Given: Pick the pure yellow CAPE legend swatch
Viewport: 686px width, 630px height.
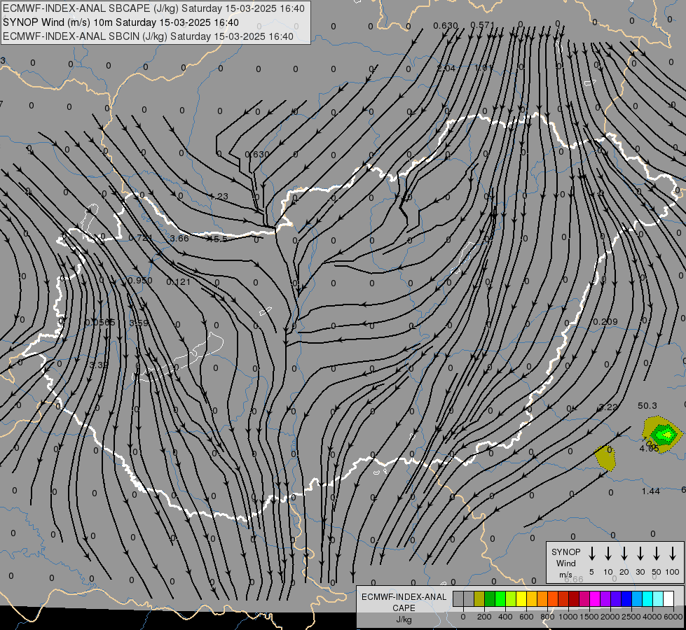Looking at the screenshot, I should tap(521, 598).
